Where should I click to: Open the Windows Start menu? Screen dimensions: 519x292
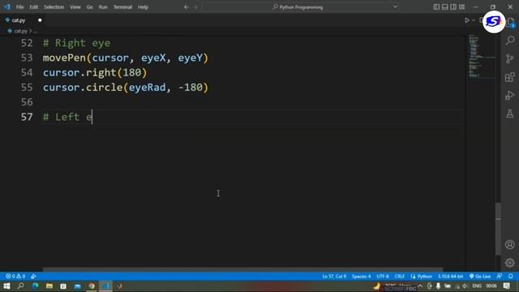click(6, 286)
